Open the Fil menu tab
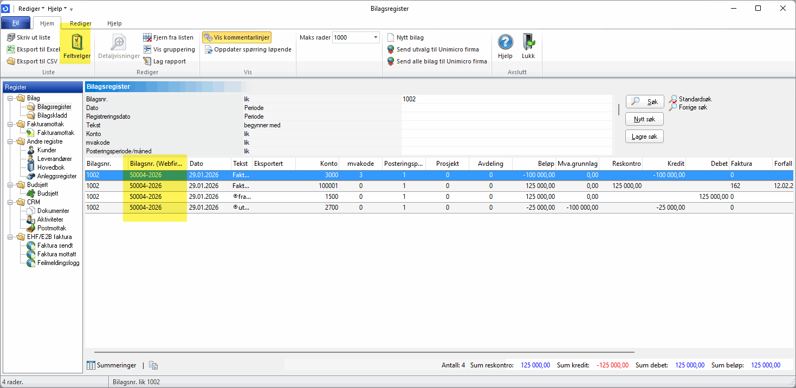This screenshot has height=388, width=796. click(x=15, y=23)
